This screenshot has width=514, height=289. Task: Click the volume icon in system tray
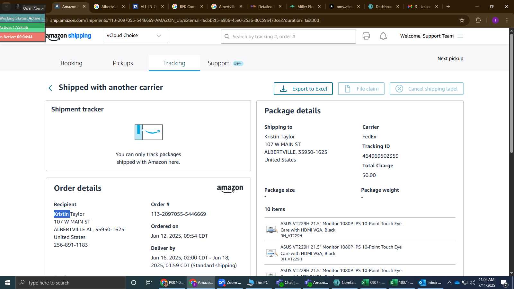click(x=473, y=283)
